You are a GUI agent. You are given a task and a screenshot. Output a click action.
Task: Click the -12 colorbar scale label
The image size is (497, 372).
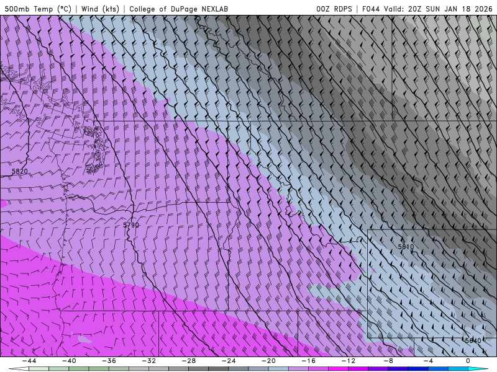click(349, 361)
